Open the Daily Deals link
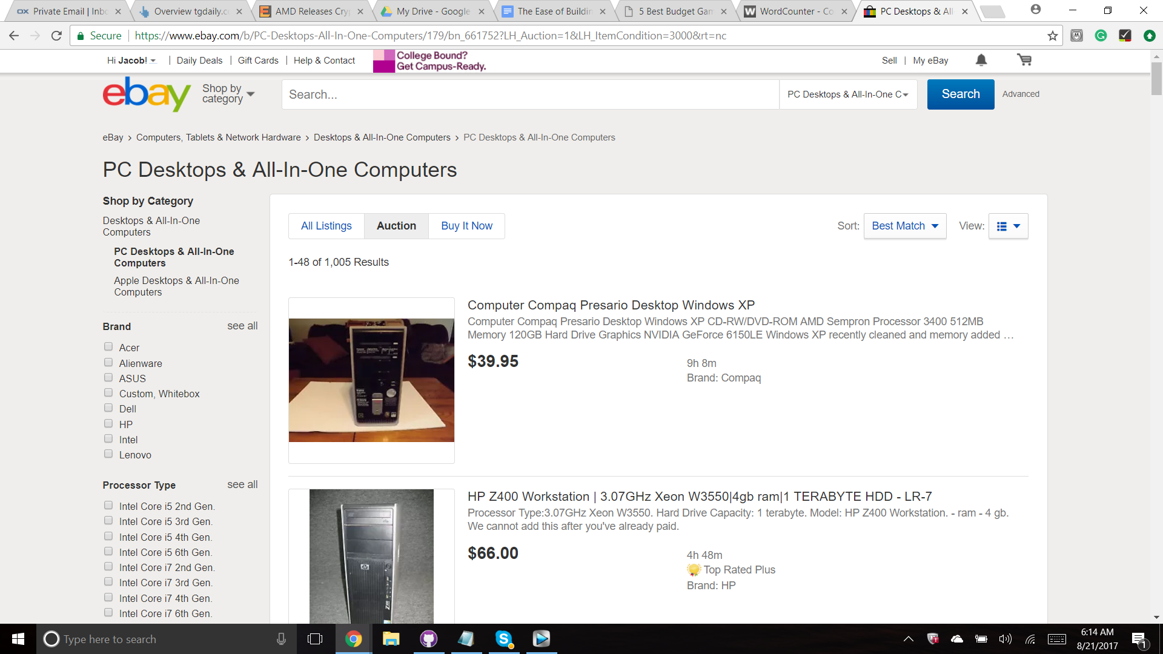 [x=199, y=61]
